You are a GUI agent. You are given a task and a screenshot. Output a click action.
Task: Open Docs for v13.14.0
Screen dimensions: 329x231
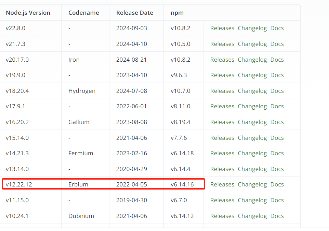tap(277, 169)
